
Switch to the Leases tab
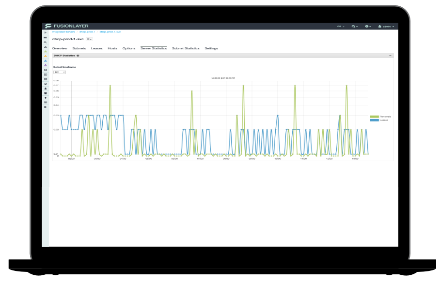[x=96, y=48]
